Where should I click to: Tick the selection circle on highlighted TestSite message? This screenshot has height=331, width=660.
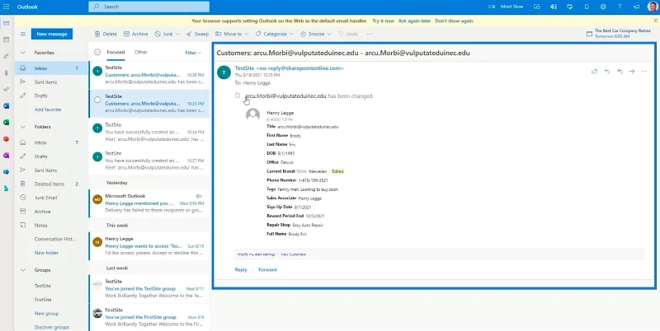click(x=97, y=100)
